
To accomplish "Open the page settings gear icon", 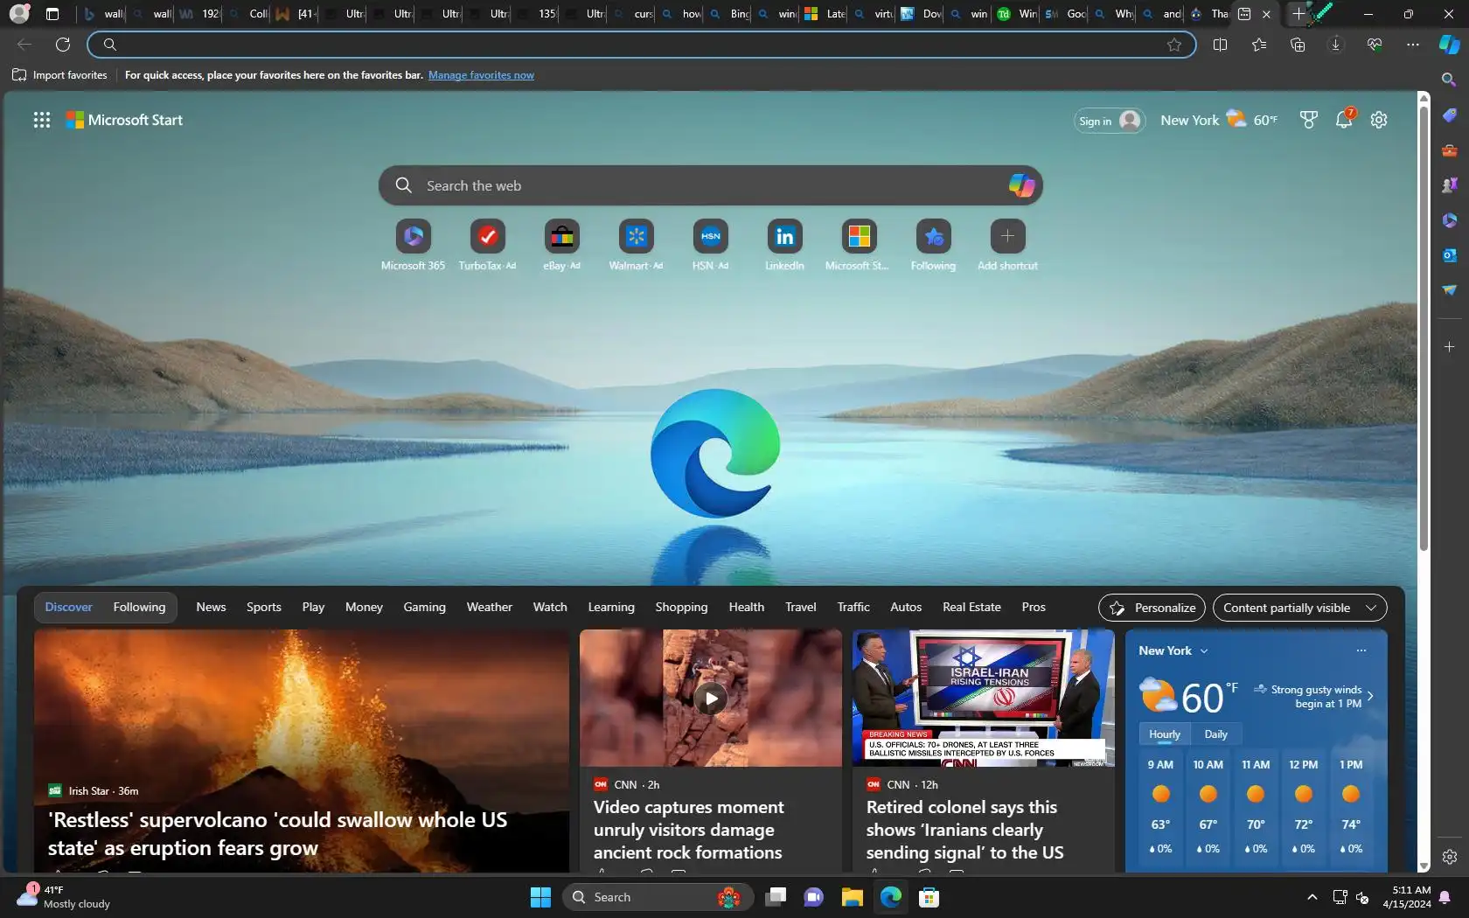I will pos(1379,120).
